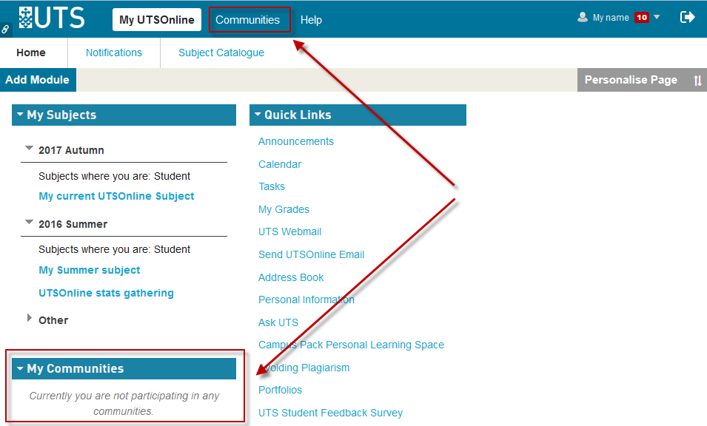
Task: Open the red 10 notifications badge
Action: pyautogui.click(x=641, y=18)
